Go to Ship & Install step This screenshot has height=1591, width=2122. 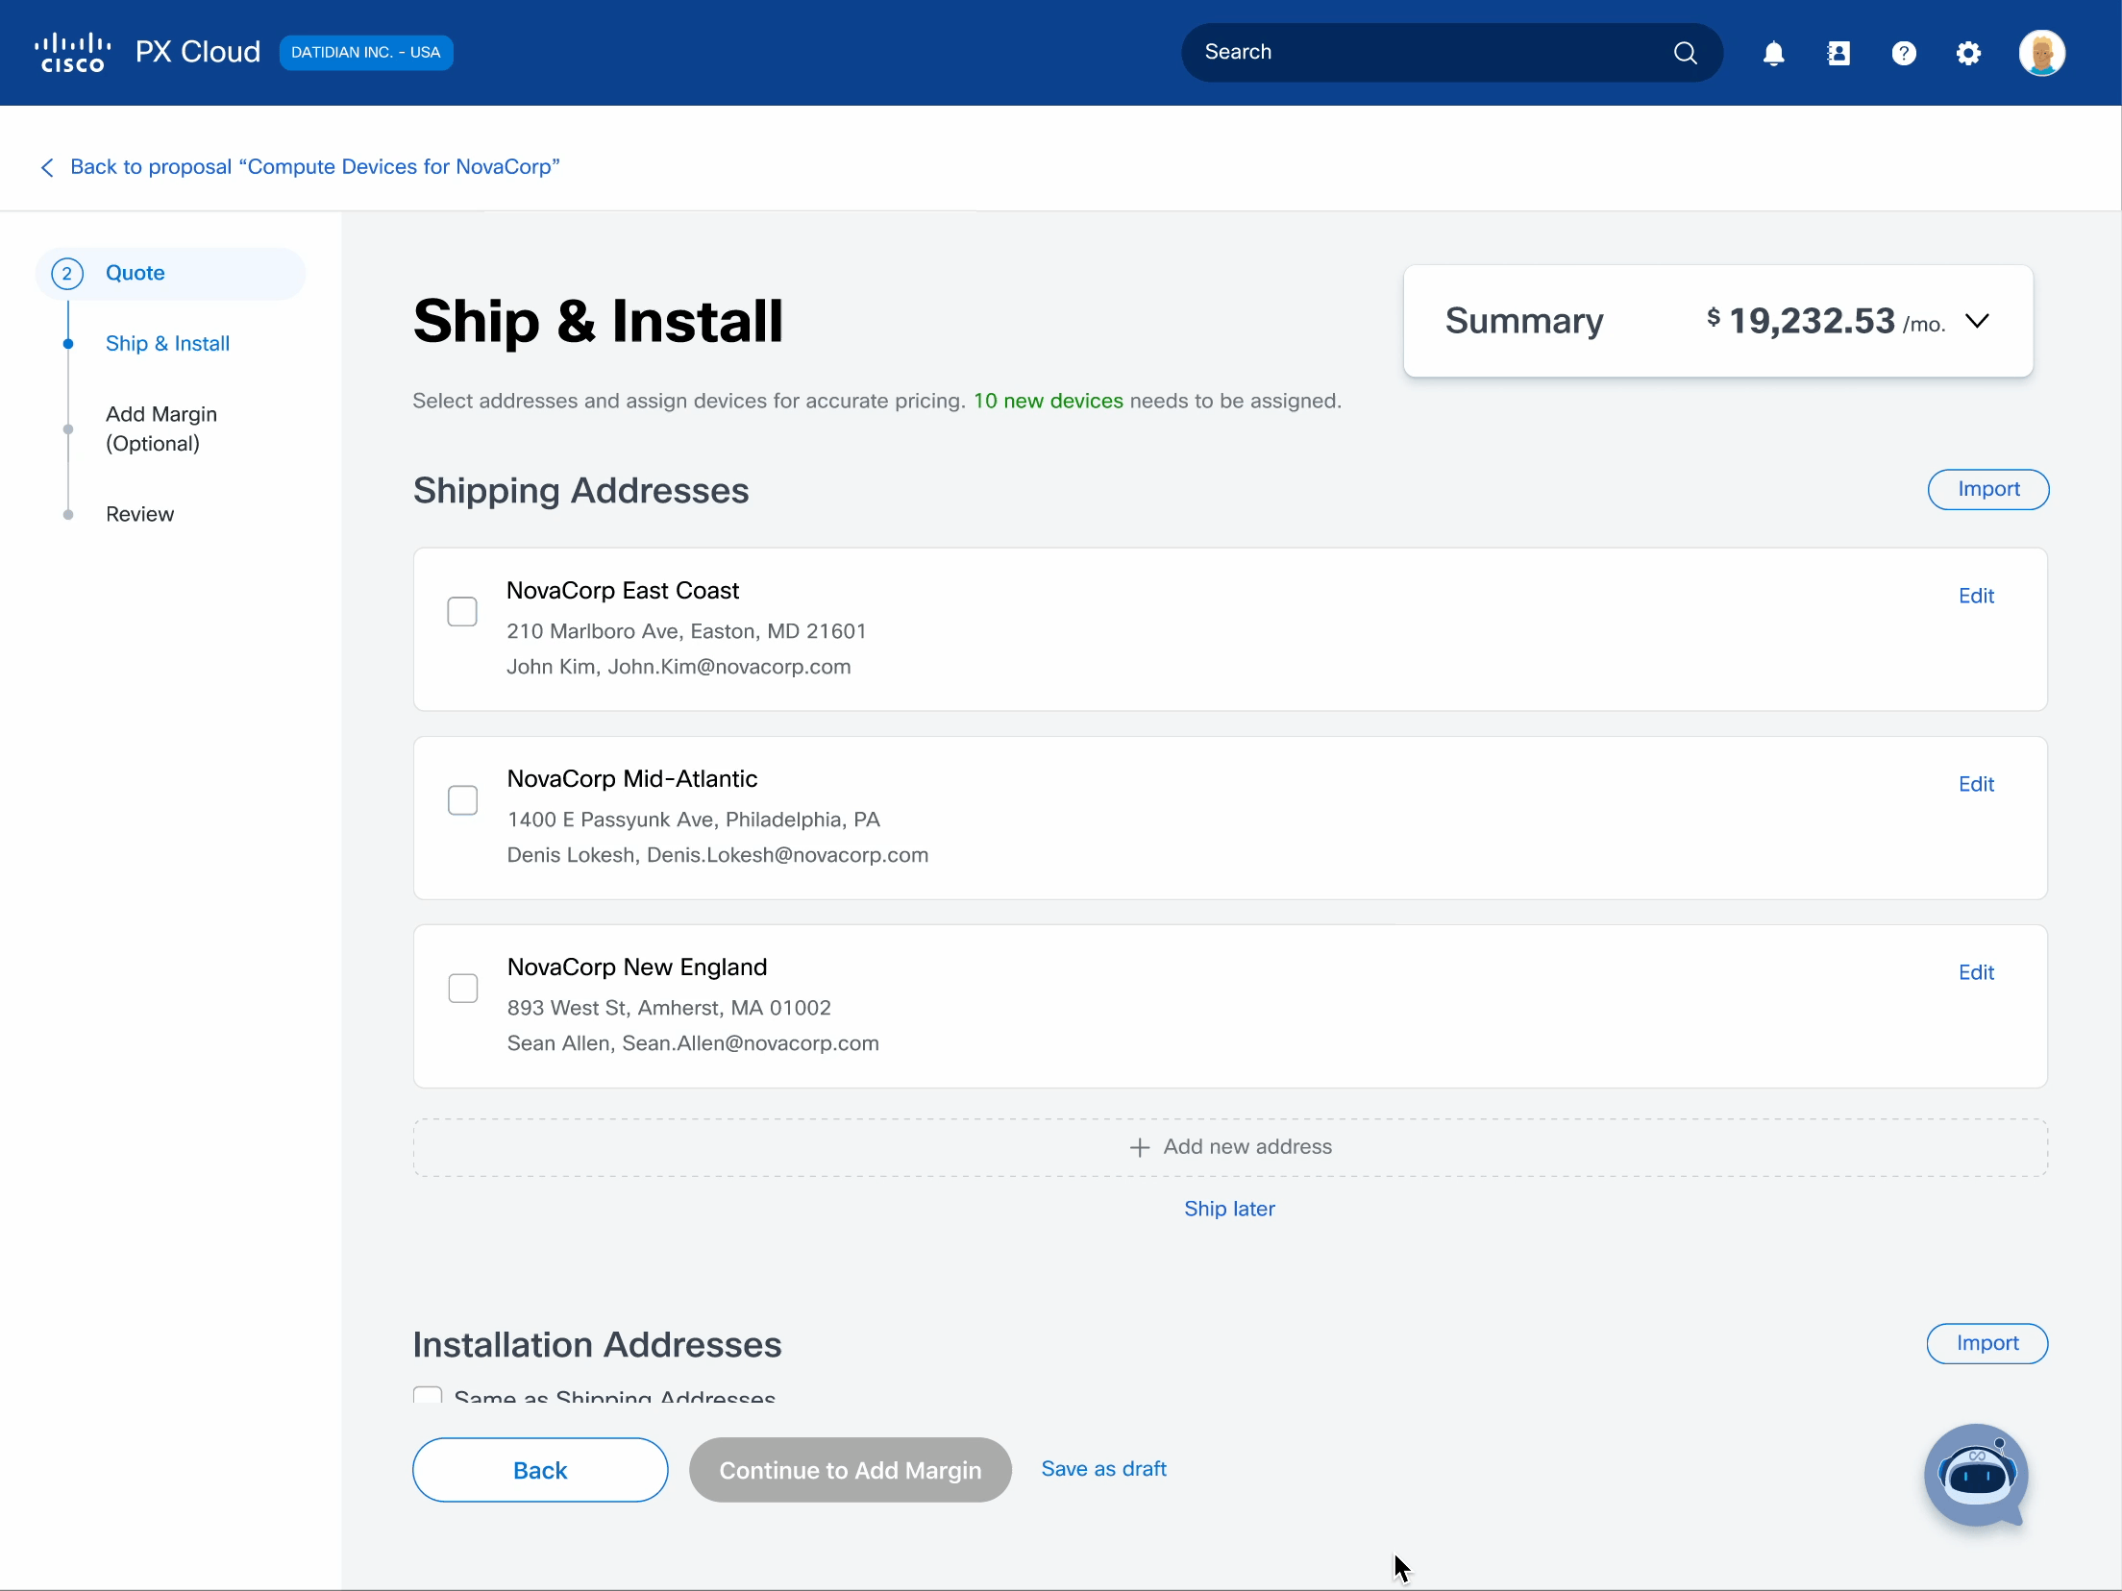tap(167, 344)
